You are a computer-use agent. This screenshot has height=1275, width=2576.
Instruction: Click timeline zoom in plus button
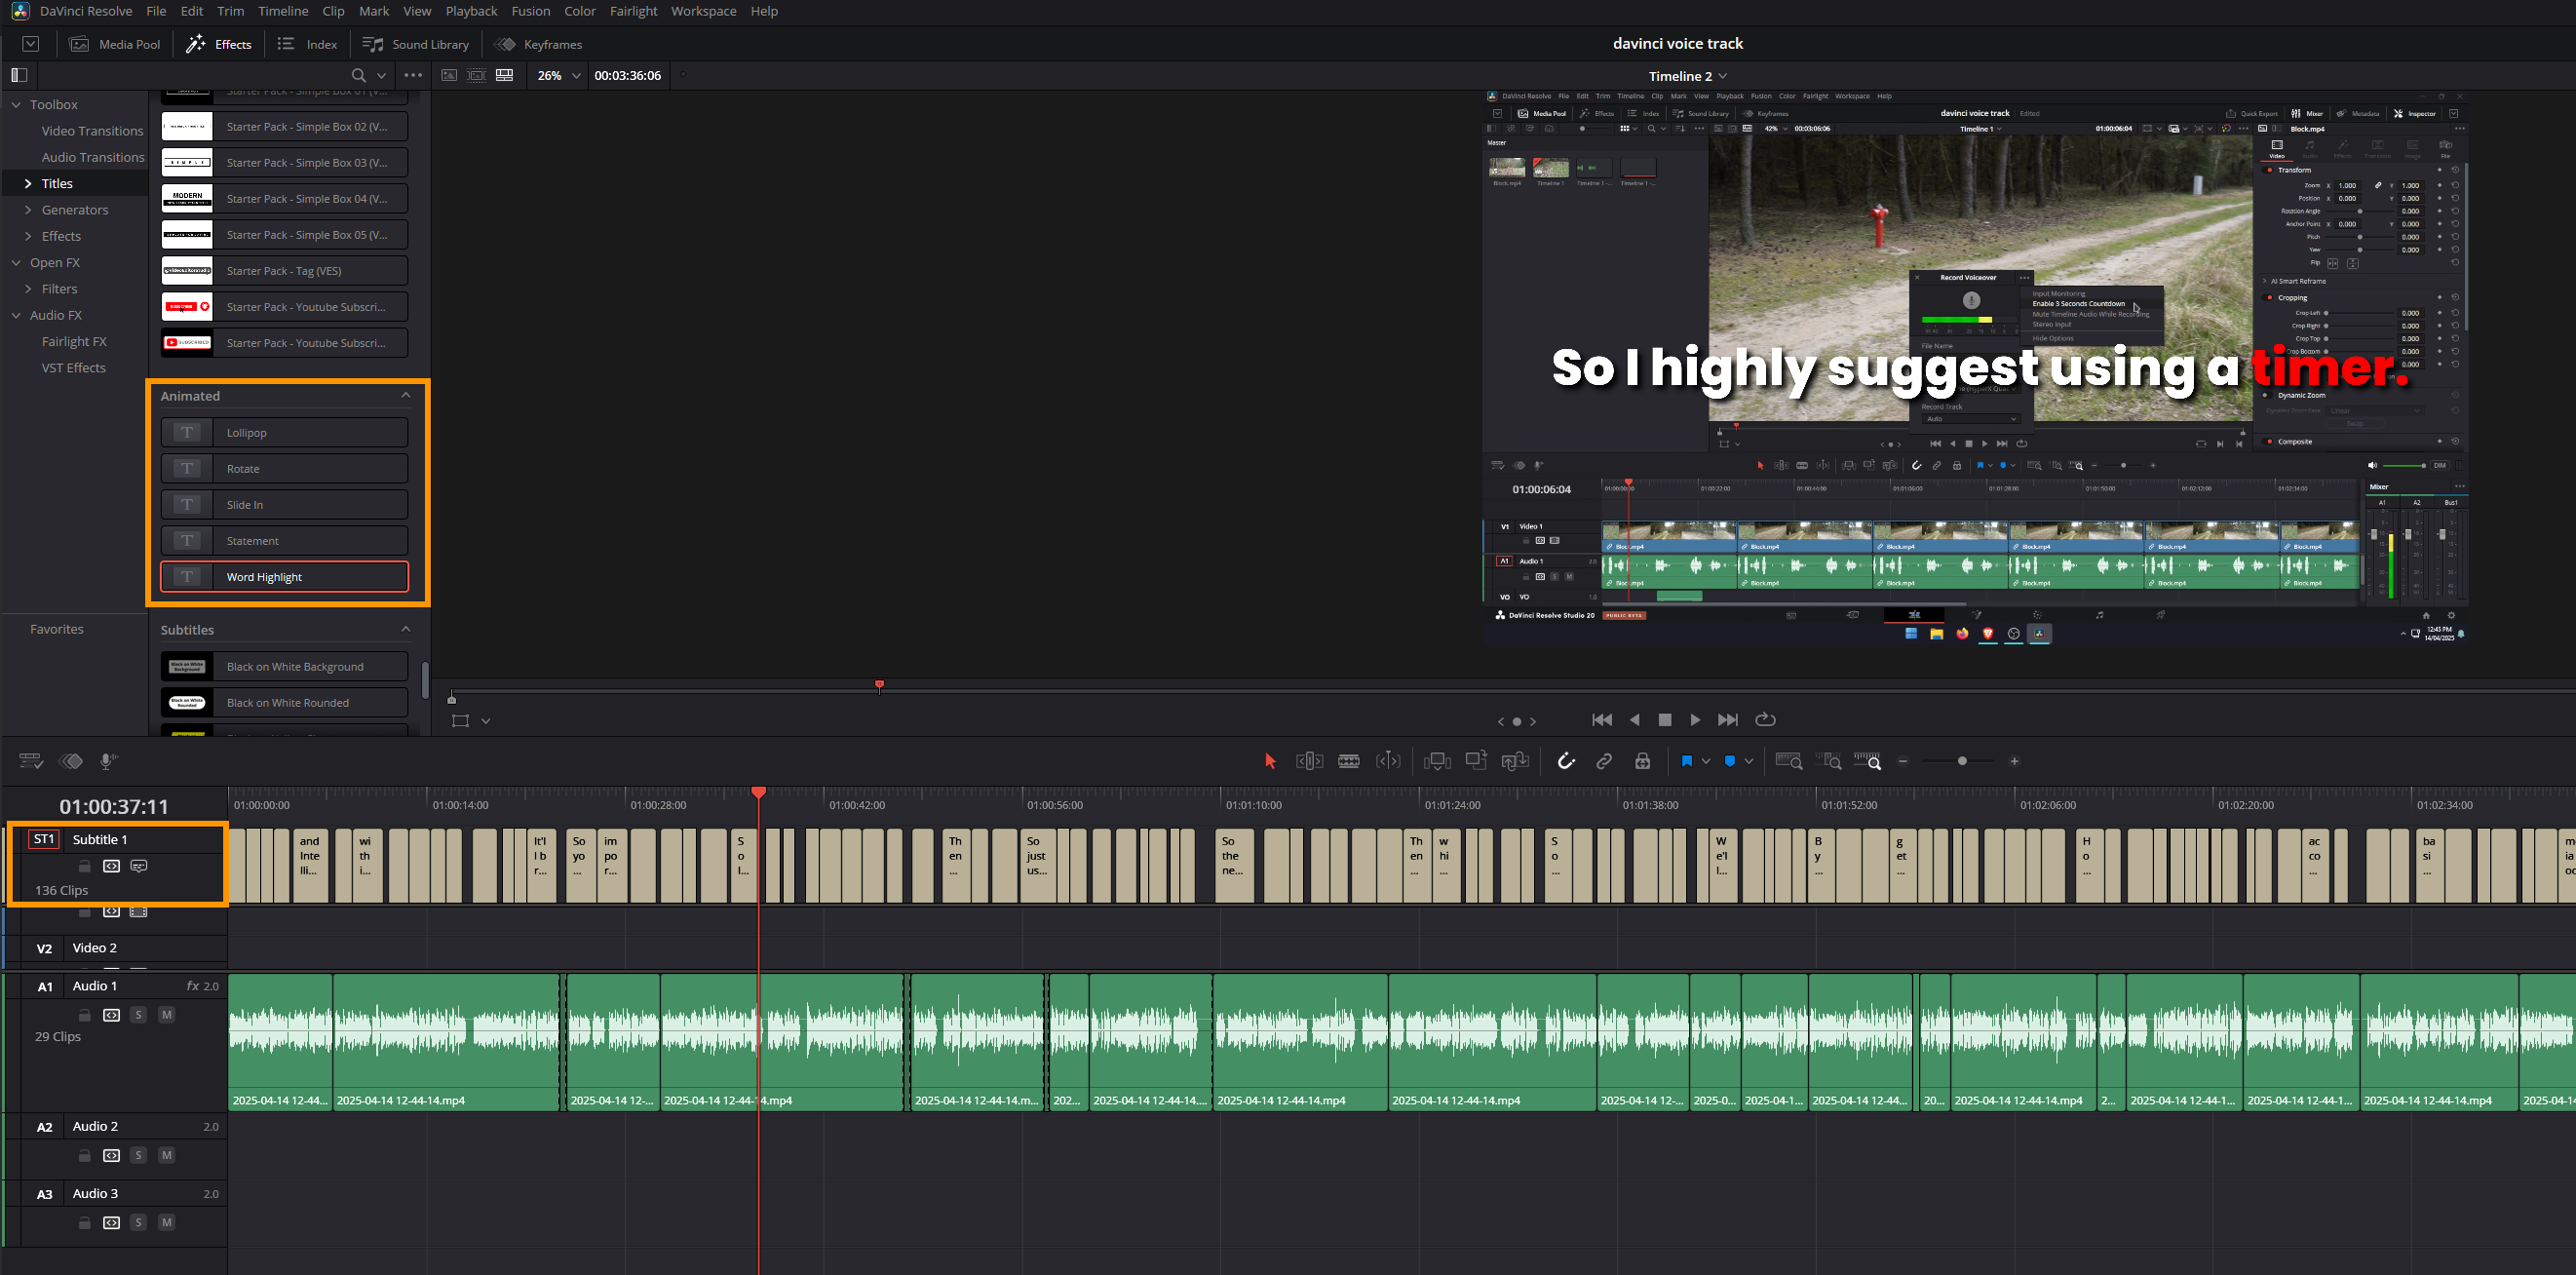coord(2014,762)
